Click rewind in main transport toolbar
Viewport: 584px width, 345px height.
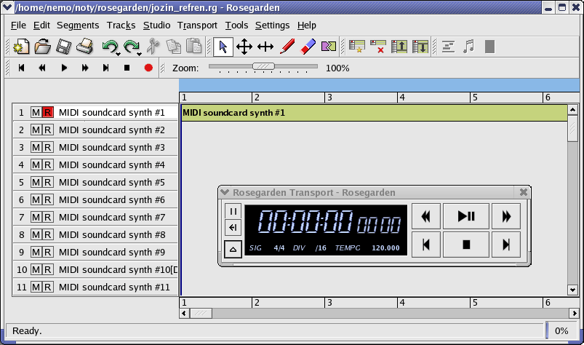click(x=42, y=68)
